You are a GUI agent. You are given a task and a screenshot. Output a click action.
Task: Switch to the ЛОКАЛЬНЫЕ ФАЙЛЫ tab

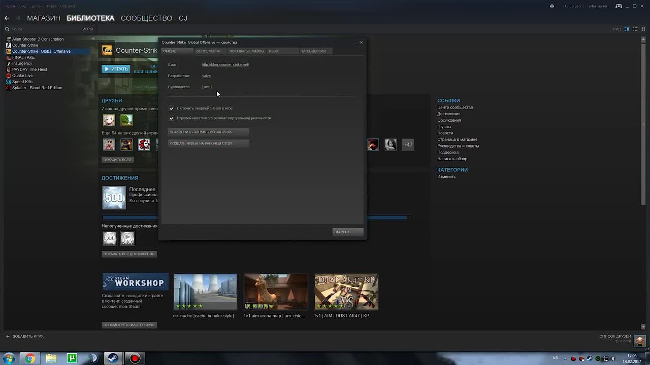(246, 51)
